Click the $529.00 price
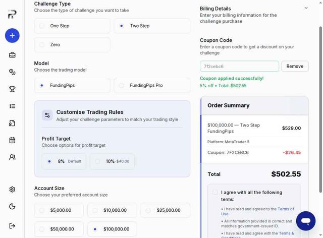Viewport: 323px width, 238px height. [x=291, y=128]
